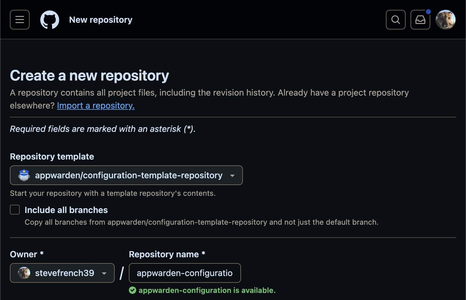466x300 pixels.
Task: Focus the repository name input field
Action: (185, 273)
